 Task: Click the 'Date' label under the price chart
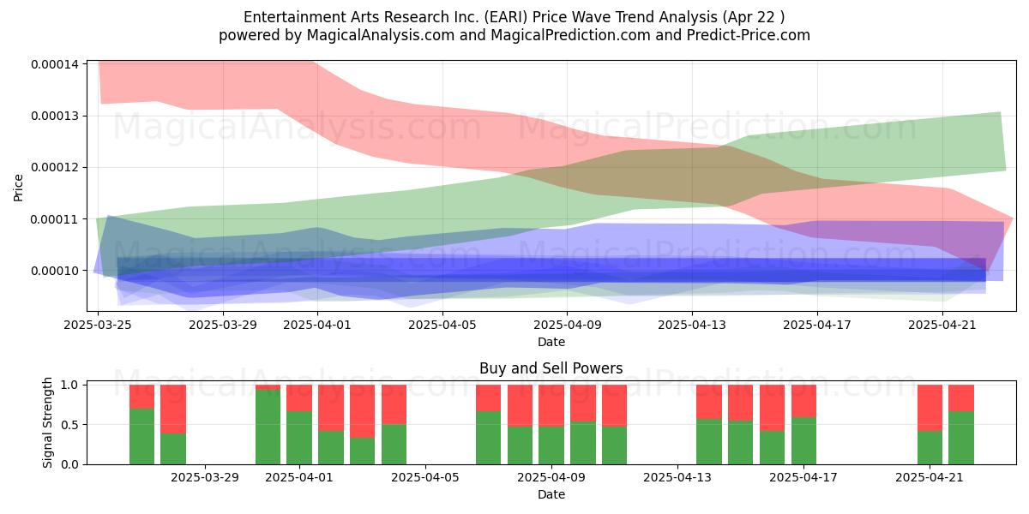pos(551,342)
